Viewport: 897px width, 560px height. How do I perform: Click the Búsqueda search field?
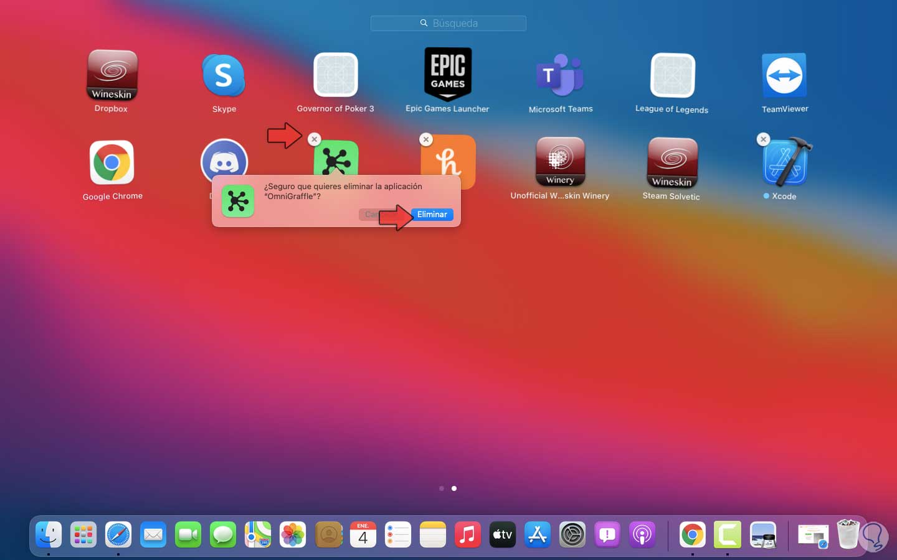448,23
